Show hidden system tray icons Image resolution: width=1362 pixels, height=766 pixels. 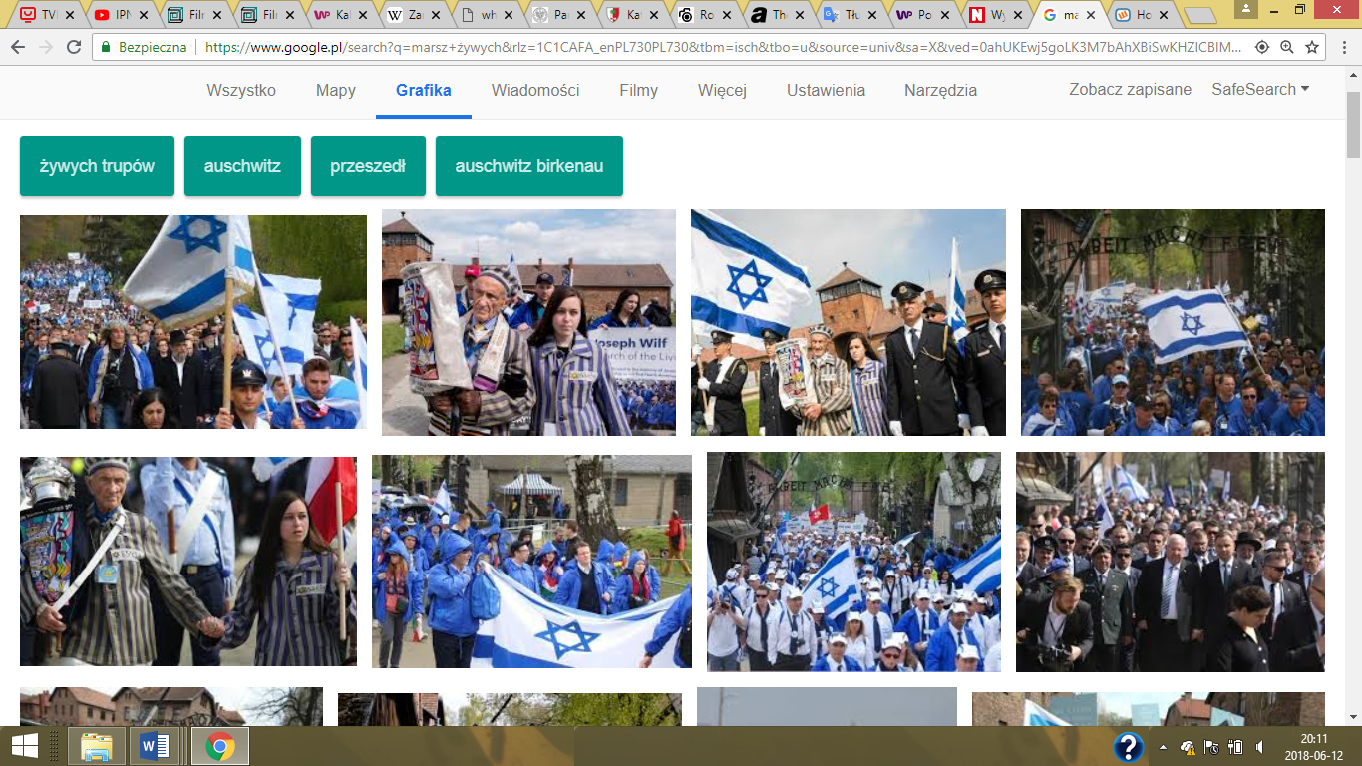(x=1163, y=746)
